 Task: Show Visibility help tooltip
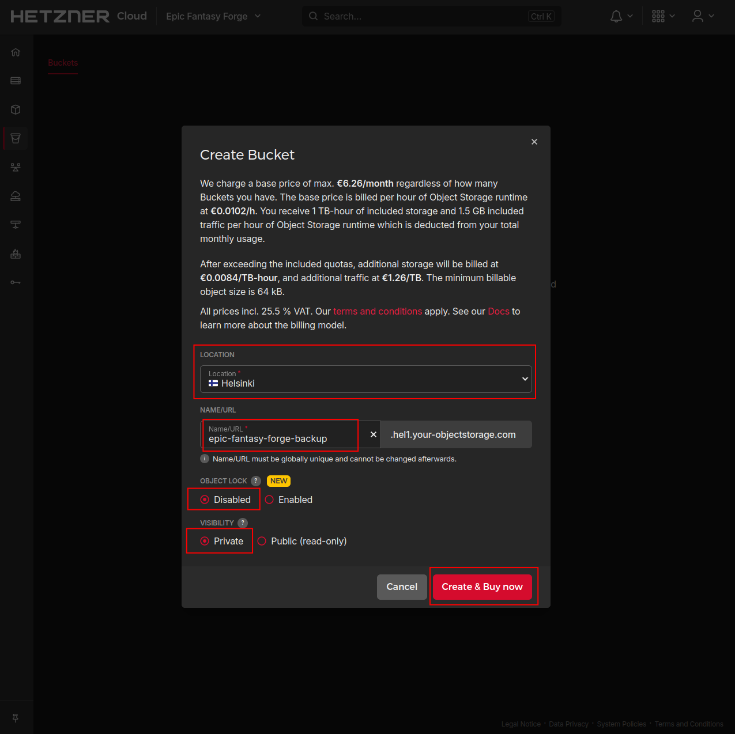point(243,523)
